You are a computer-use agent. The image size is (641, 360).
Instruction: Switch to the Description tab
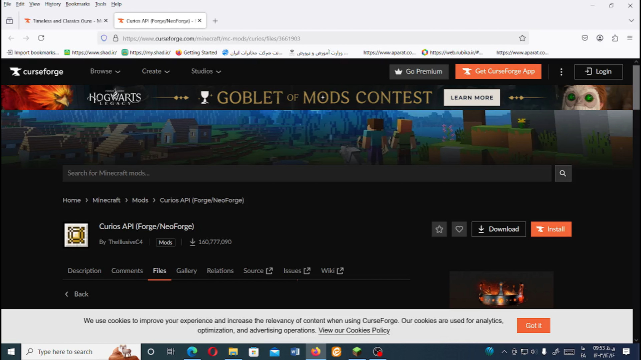[84, 271]
